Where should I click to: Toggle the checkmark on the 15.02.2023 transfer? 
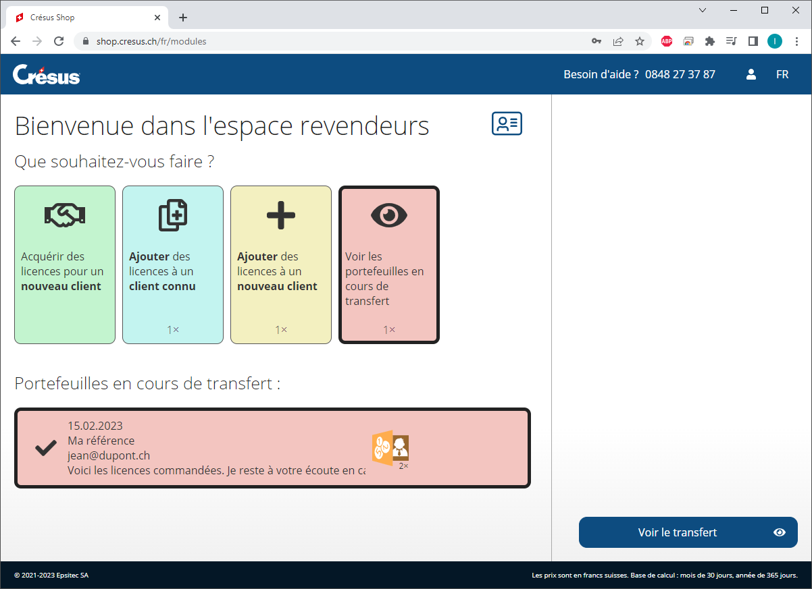click(45, 448)
